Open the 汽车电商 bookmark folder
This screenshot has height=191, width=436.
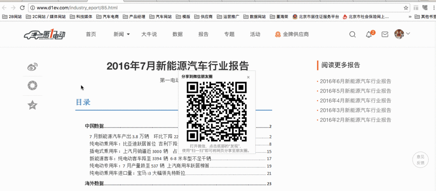click(x=107, y=16)
